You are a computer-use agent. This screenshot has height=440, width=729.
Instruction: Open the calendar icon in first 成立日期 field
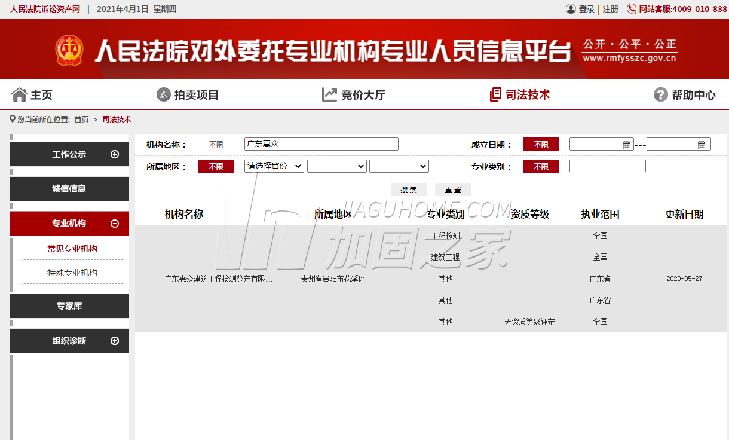[x=626, y=144]
